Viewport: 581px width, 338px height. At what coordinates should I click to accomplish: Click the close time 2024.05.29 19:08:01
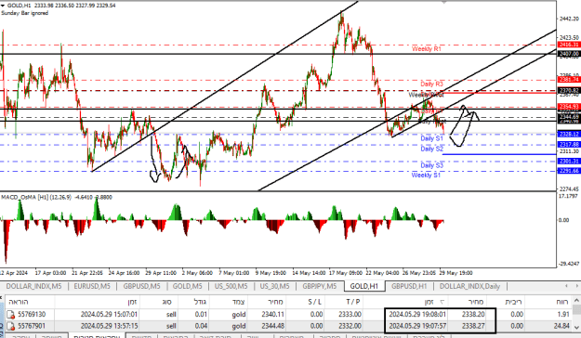coord(417,315)
